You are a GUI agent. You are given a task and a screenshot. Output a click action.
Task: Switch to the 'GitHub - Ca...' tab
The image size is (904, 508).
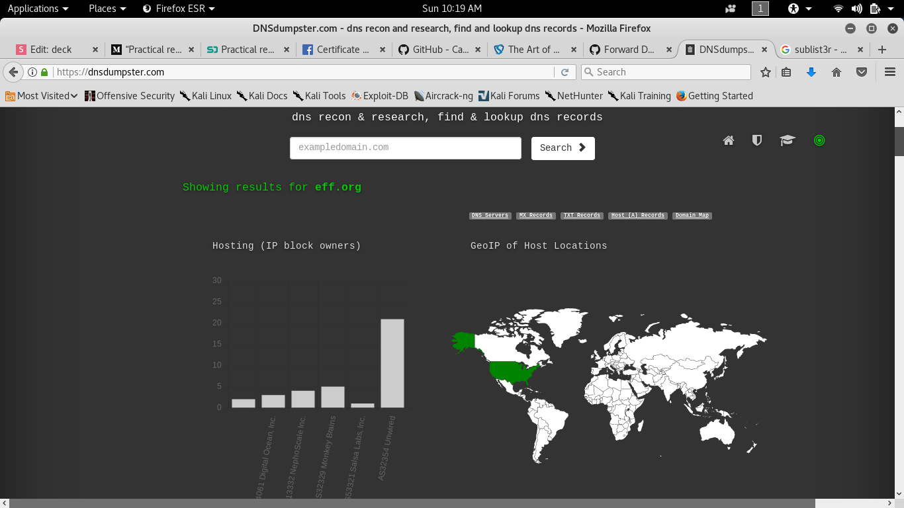tap(440, 50)
